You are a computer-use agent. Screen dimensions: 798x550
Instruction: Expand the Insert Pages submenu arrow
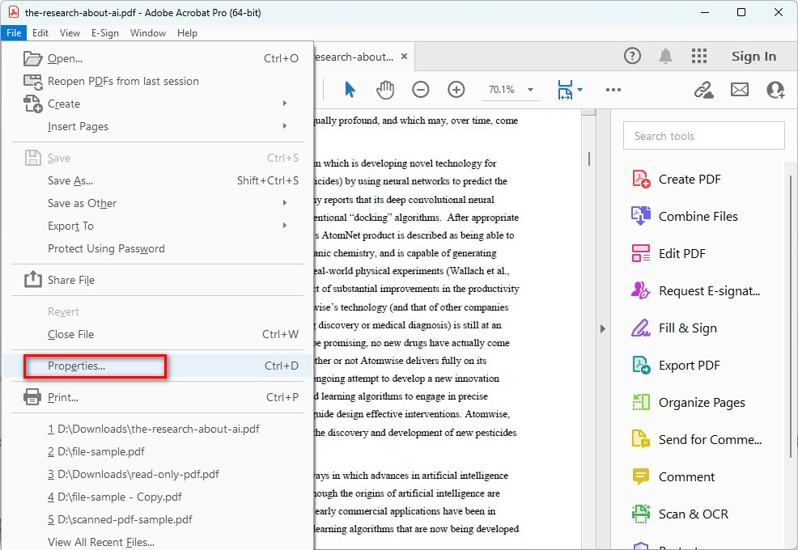pos(285,125)
